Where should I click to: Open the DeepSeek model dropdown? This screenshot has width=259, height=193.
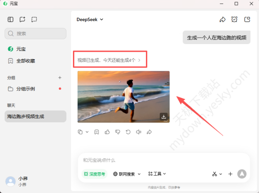point(90,19)
